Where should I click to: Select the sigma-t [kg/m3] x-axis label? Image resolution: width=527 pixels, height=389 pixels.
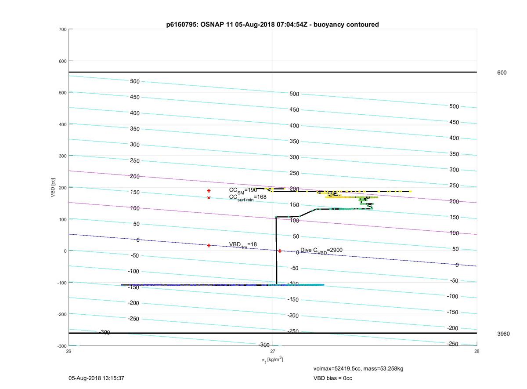click(272, 360)
